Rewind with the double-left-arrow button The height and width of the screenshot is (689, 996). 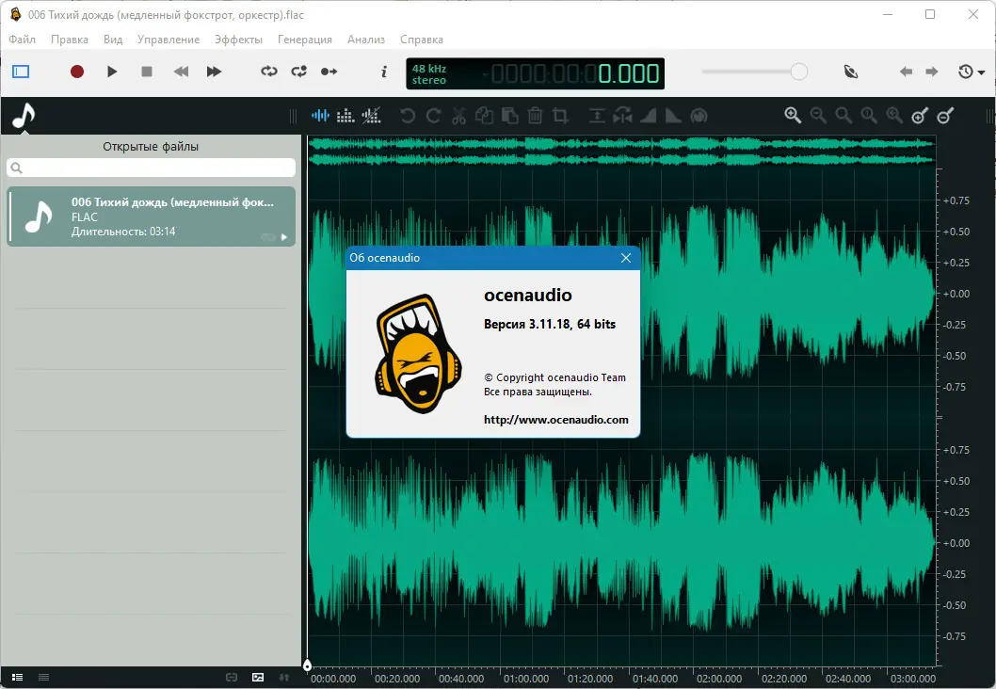181,72
